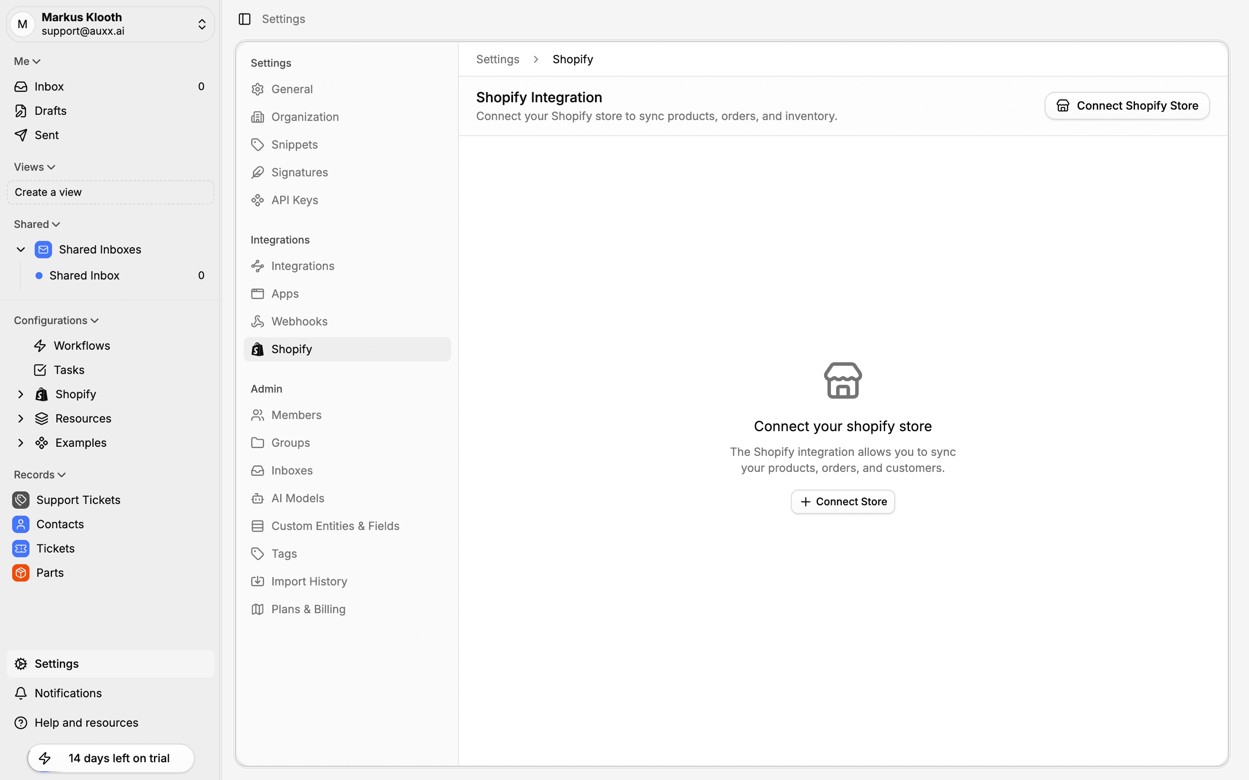Screen dimensions: 1249x780
Task: Open the Notifications bell icon
Action: pyautogui.click(x=21, y=693)
